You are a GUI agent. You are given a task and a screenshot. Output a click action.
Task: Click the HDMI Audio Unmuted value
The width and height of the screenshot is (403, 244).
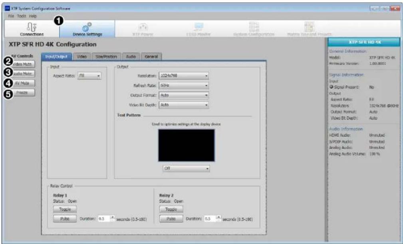377,135
